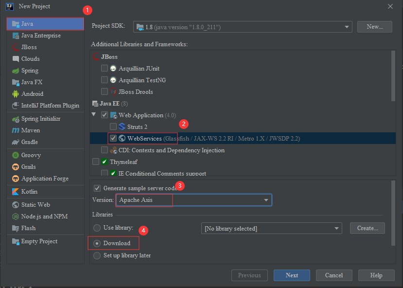This screenshot has width=403, height=288.
Task: Click the Create... library button
Action: 367,228
